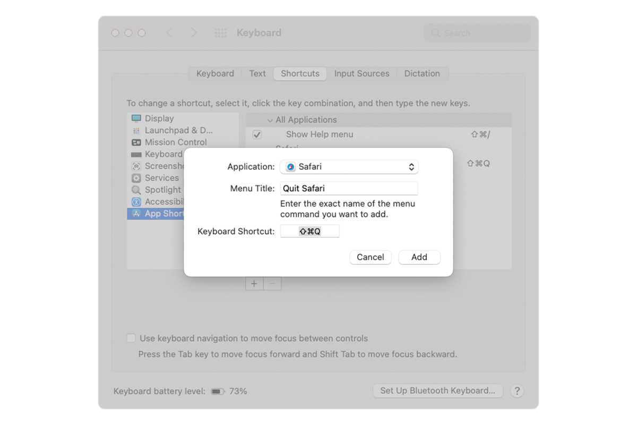
Task: Click the Add button in the dialog
Action: [419, 257]
